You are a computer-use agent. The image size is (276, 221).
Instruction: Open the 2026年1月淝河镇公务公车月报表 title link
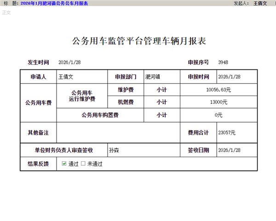click(55, 3)
